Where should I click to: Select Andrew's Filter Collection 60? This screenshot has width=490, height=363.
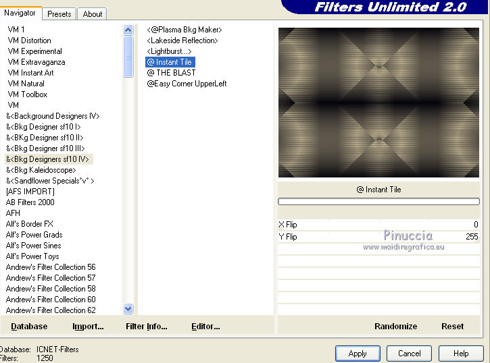click(51, 300)
